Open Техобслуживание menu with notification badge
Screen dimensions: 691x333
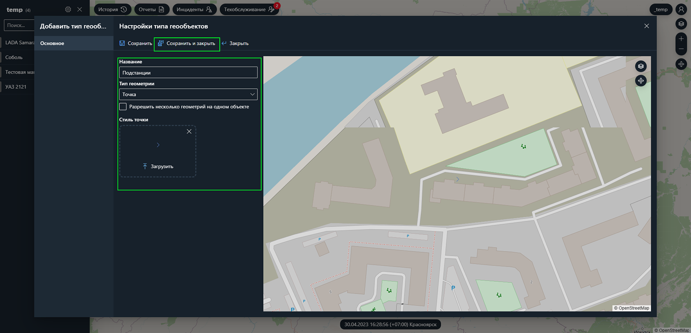(249, 9)
